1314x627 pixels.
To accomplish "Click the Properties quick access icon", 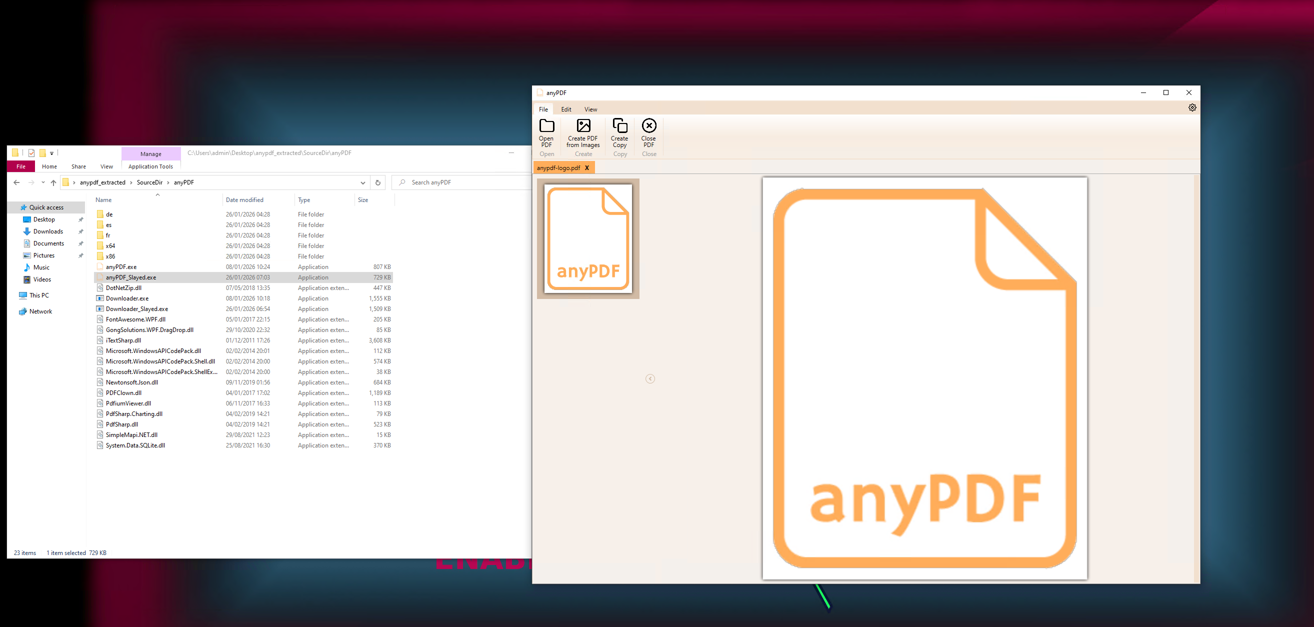I will pos(31,152).
